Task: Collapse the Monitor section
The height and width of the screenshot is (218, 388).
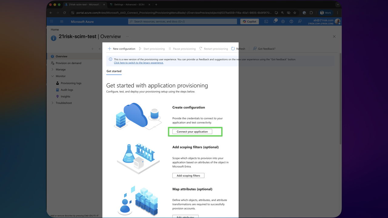Action: point(52,76)
